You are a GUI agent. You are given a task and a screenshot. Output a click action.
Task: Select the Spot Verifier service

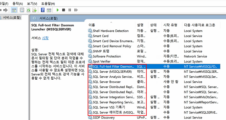tap(102, 62)
